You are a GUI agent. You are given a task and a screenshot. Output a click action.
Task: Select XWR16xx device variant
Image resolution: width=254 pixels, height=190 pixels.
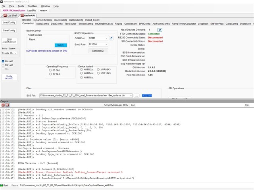coord(81,77)
